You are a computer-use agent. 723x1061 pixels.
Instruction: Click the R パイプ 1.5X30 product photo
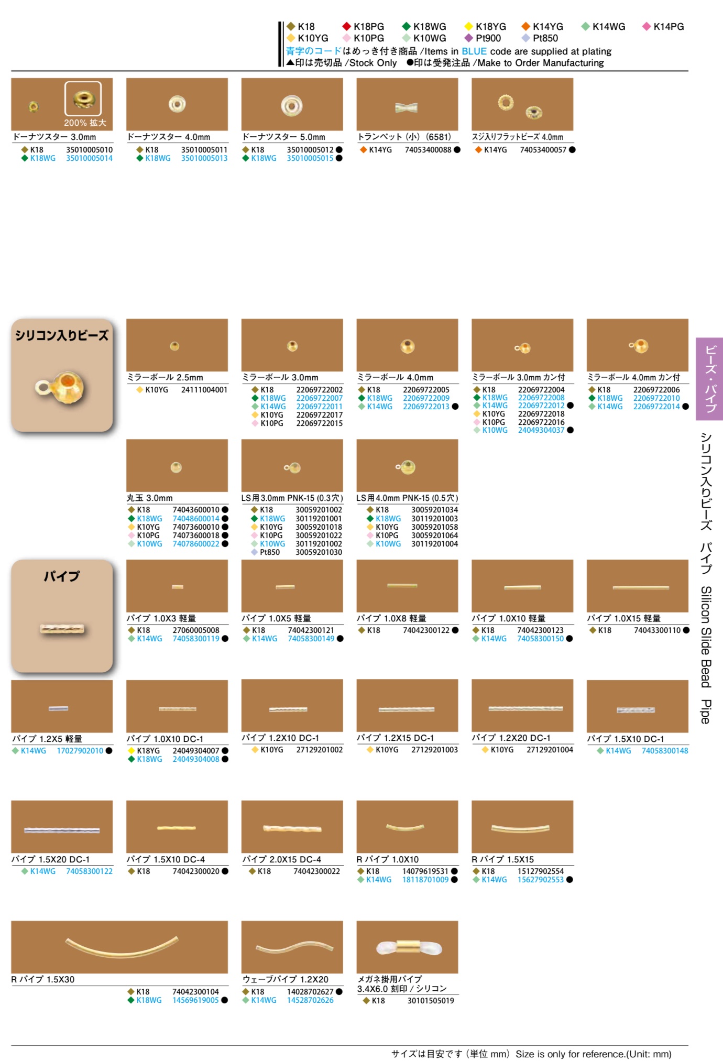119,947
